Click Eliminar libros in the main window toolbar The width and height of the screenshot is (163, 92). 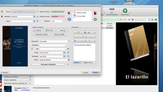point(125,12)
